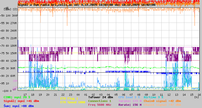Click the '-70 60 180M' y-axis label

click(8, 46)
